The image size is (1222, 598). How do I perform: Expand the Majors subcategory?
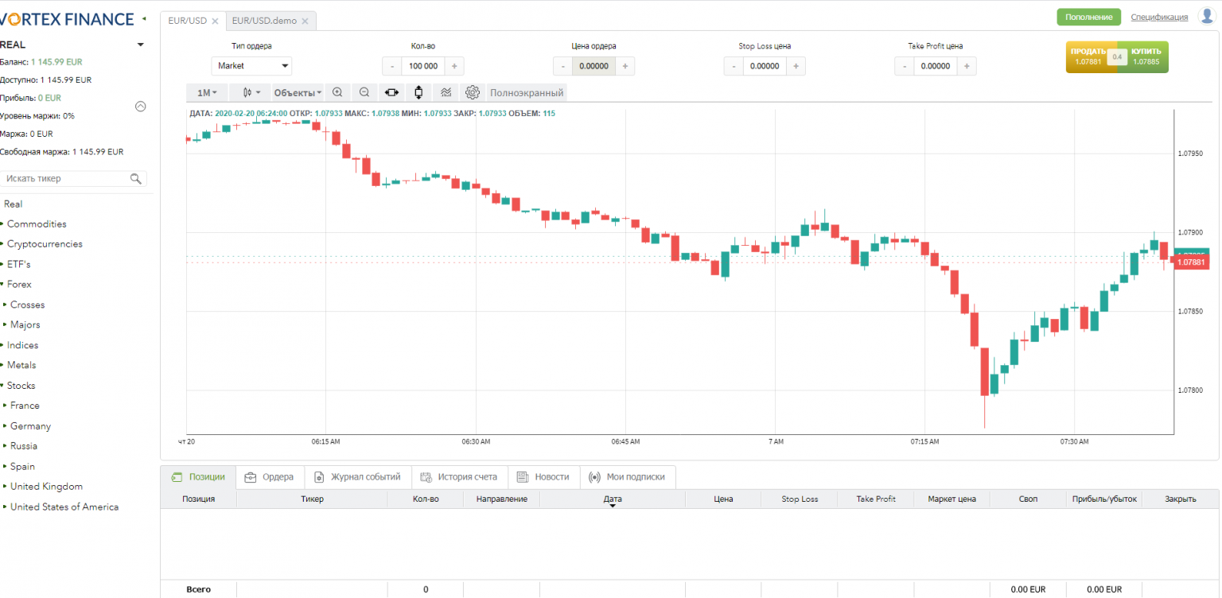[x=25, y=324]
